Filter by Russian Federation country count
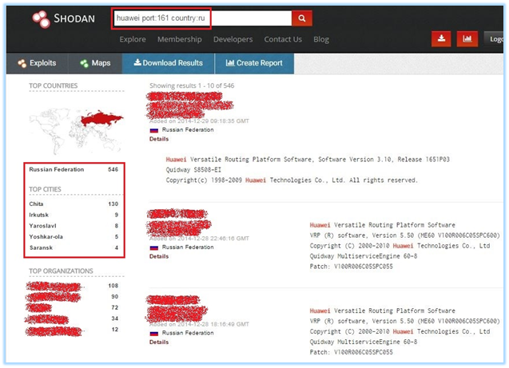This screenshot has height=368, width=509. (74, 169)
